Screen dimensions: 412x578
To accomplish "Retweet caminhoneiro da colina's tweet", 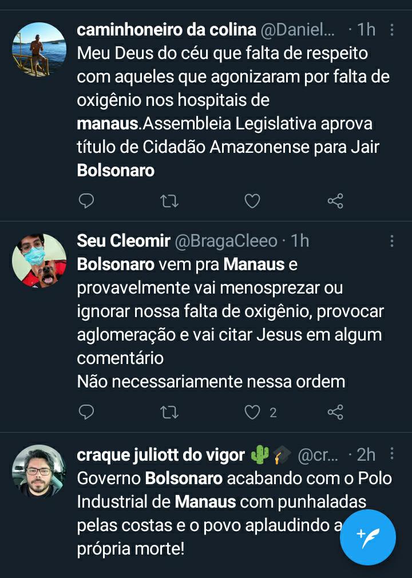I will pyautogui.click(x=169, y=201).
